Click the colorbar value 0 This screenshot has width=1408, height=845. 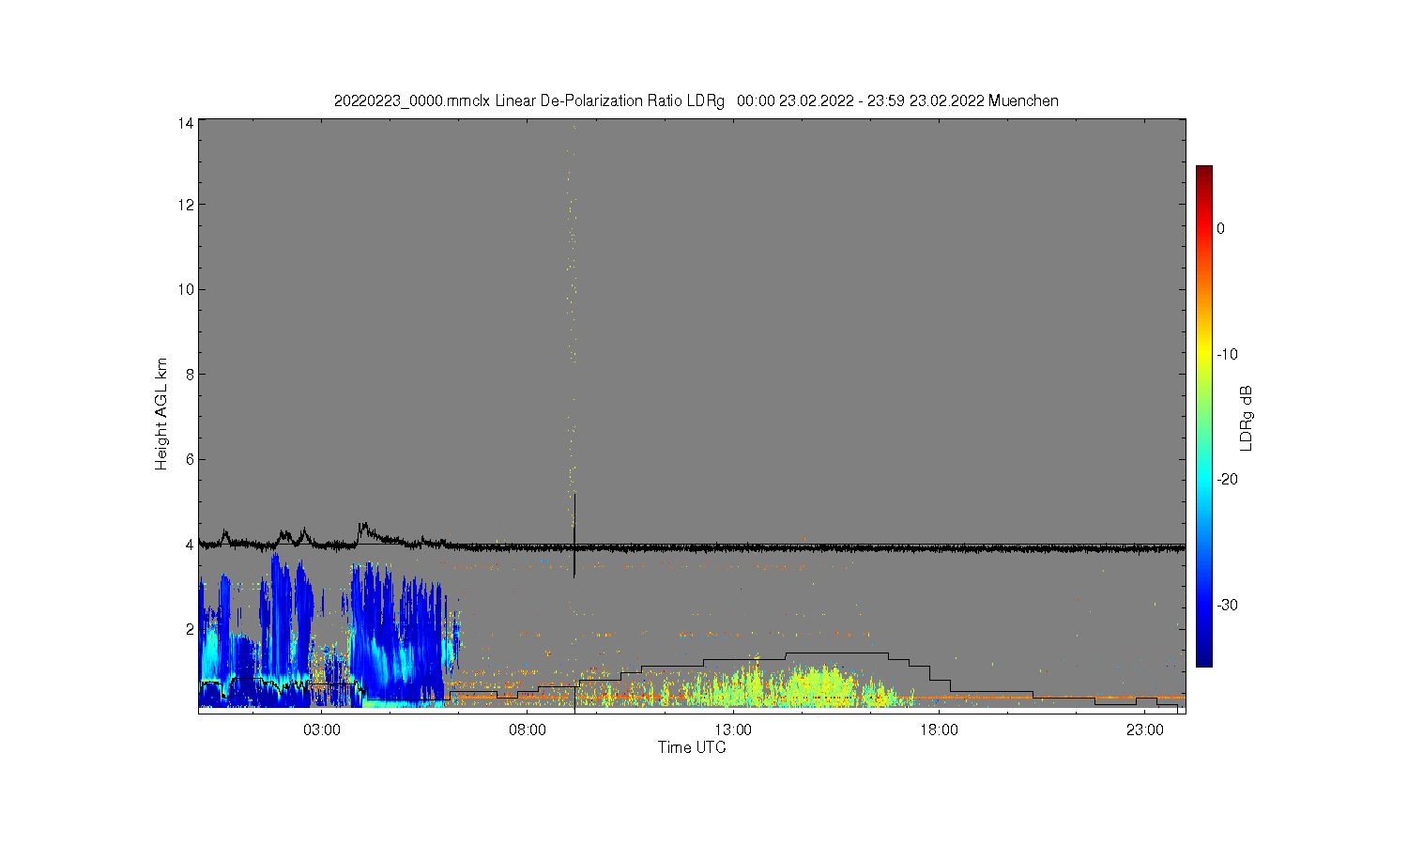click(x=1220, y=228)
